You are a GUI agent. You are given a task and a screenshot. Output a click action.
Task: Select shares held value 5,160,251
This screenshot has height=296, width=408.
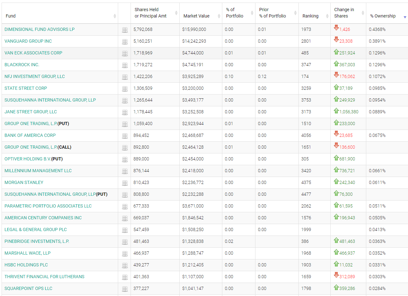click(143, 41)
